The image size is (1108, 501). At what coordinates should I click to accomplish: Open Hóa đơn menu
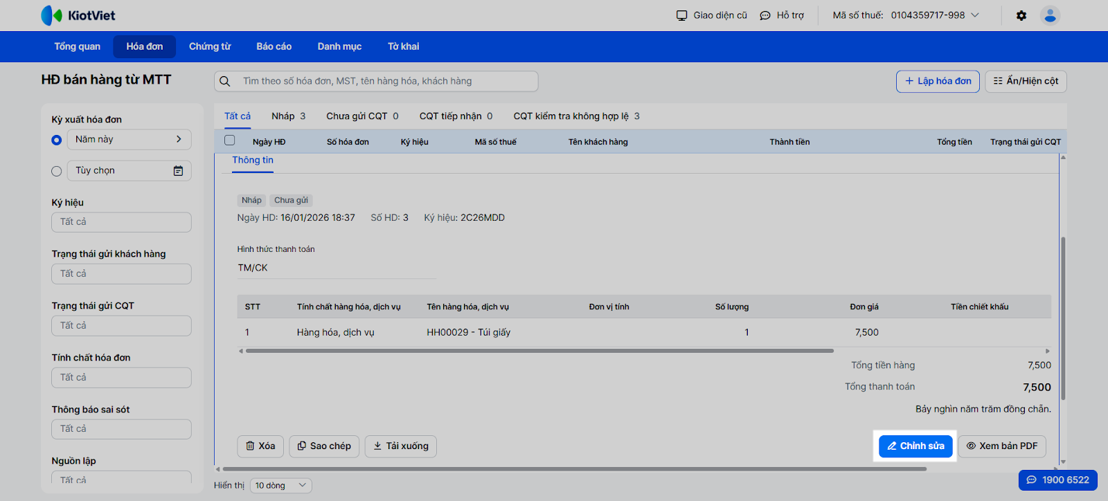145,46
